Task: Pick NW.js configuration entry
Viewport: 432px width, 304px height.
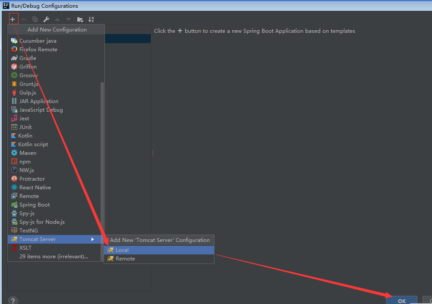Action: pyautogui.click(x=54, y=170)
